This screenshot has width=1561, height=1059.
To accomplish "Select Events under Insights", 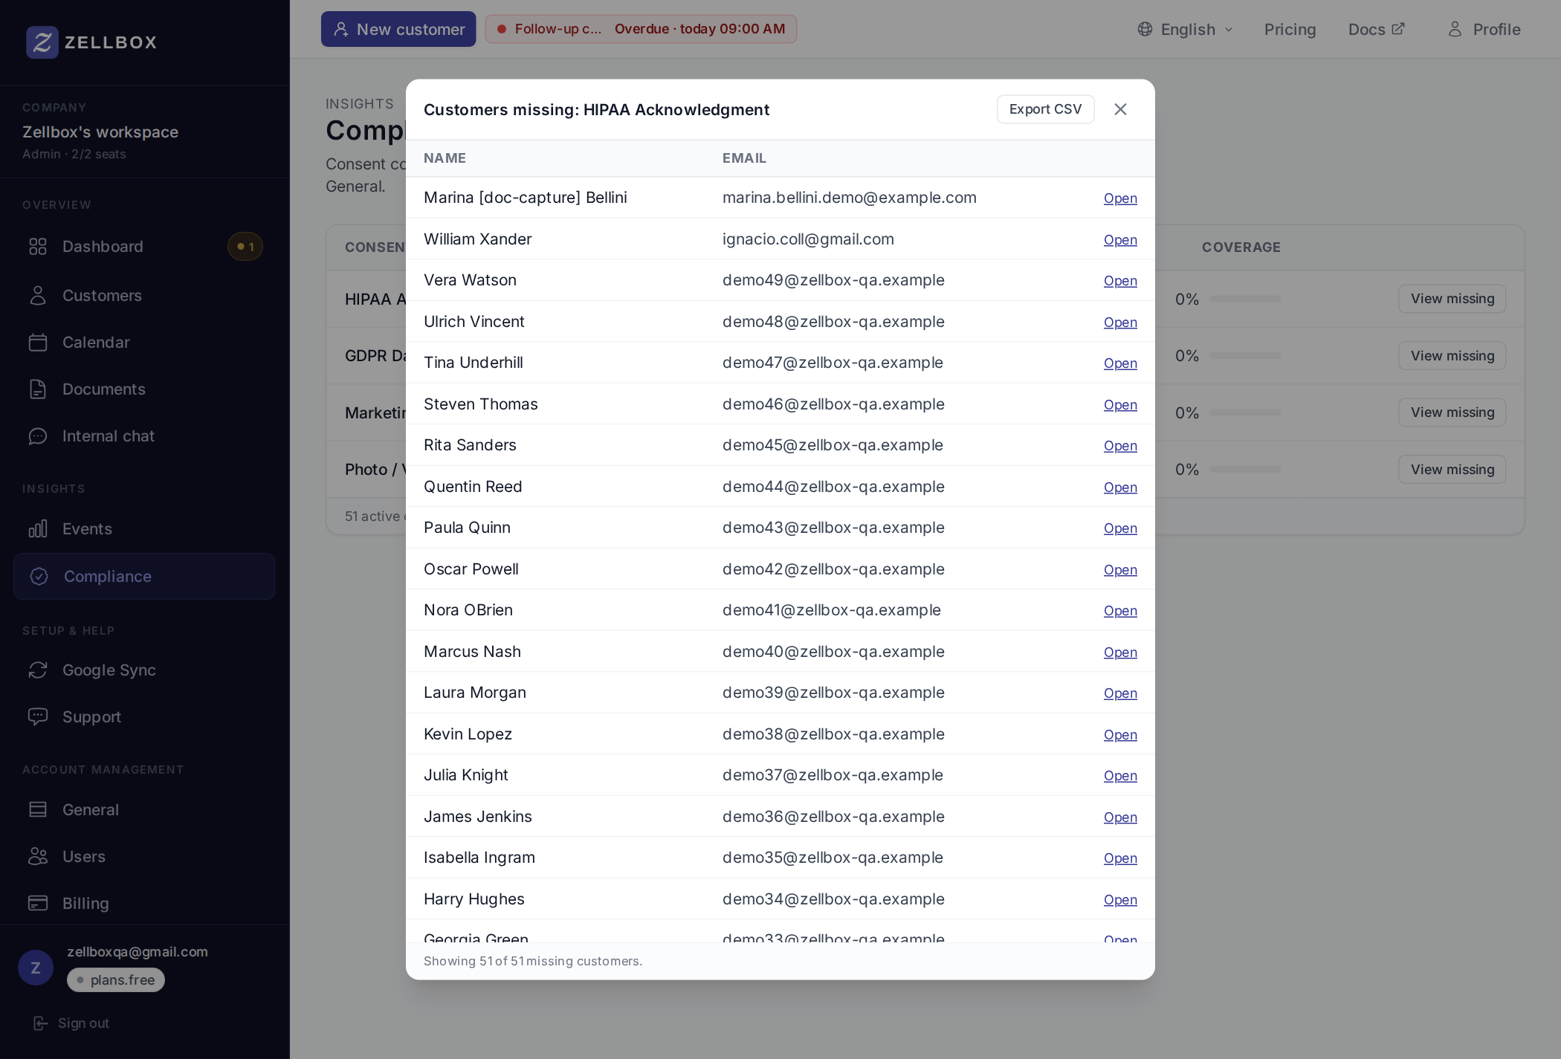I will pos(144,529).
